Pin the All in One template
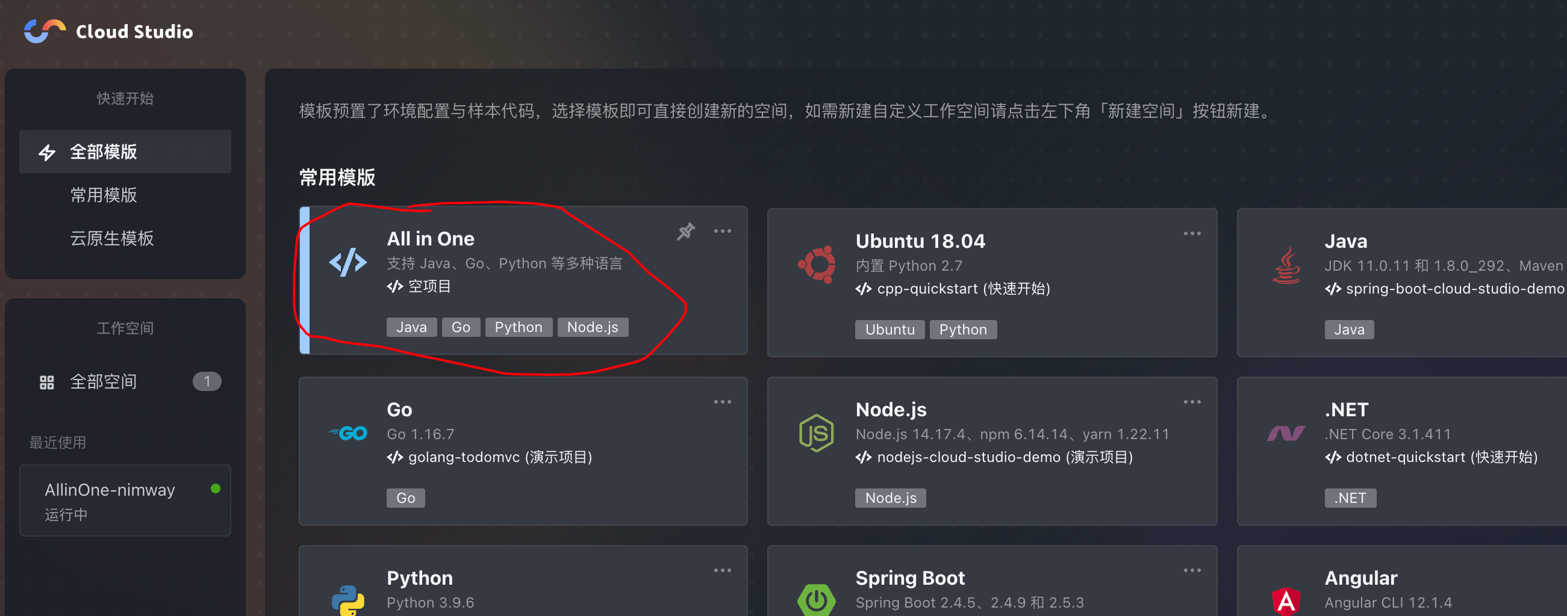The height and width of the screenshot is (616, 1567). pos(686,231)
